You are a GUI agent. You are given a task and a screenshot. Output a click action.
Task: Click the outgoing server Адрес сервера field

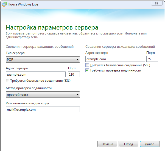pyautogui.click(x=115, y=59)
